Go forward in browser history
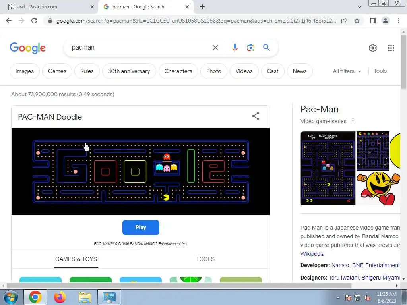This screenshot has height=305, width=407. tap(21, 21)
